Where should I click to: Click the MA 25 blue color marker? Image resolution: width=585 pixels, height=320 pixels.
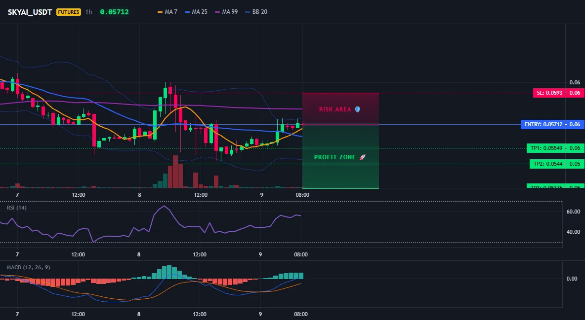187,12
